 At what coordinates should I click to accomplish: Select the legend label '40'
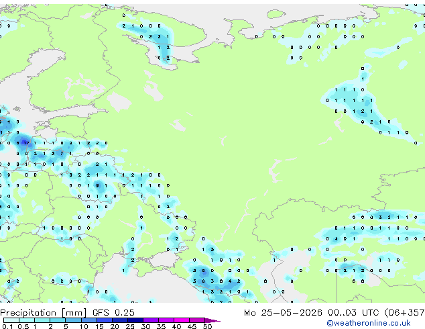[x=176, y=326]
